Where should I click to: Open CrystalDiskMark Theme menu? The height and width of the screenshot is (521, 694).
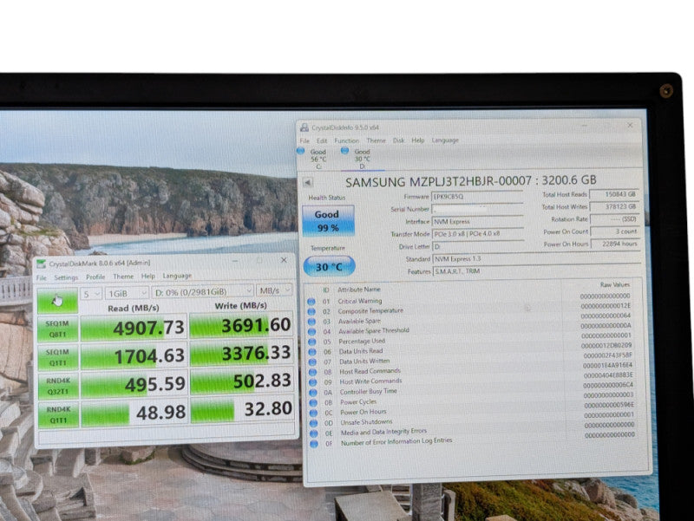pyautogui.click(x=123, y=277)
